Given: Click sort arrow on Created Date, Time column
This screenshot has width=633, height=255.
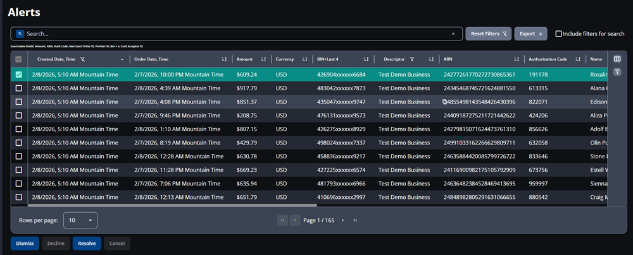Looking at the screenshot, I should (122, 59).
